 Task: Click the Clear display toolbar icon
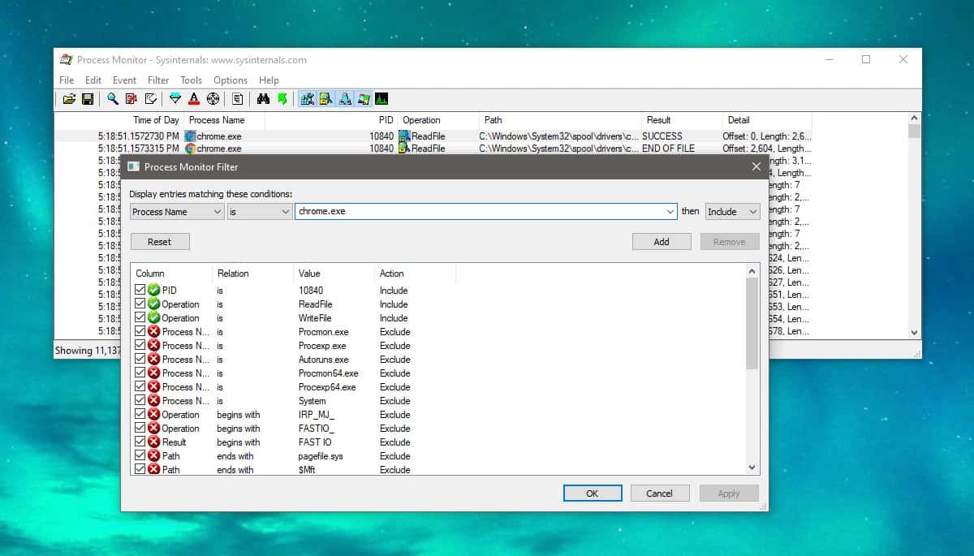(x=150, y=99)
